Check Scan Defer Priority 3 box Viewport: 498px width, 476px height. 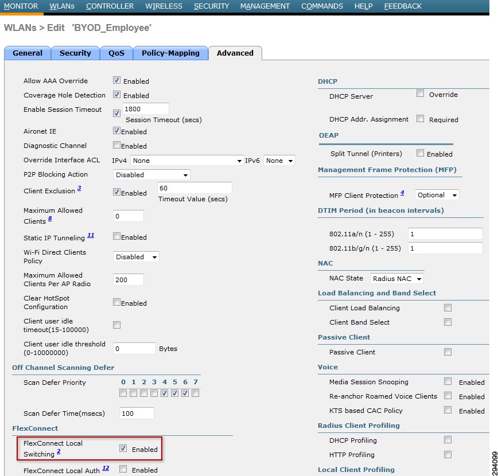tap(154, 393)
